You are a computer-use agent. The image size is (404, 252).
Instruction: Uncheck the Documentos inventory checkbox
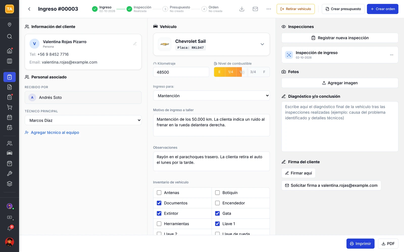pos(159,203)
